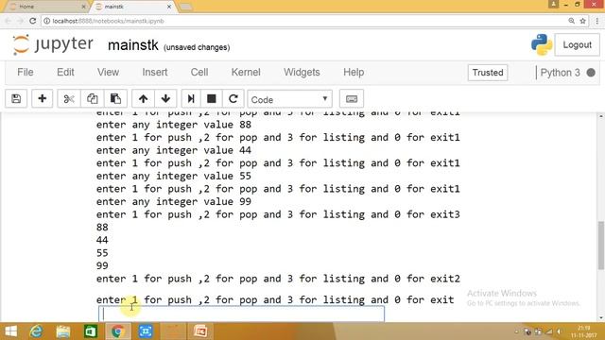The width and height of the screenshot is (605, 340).
Task: Open the Kernel menu
Action: click(x=246, y=73)
